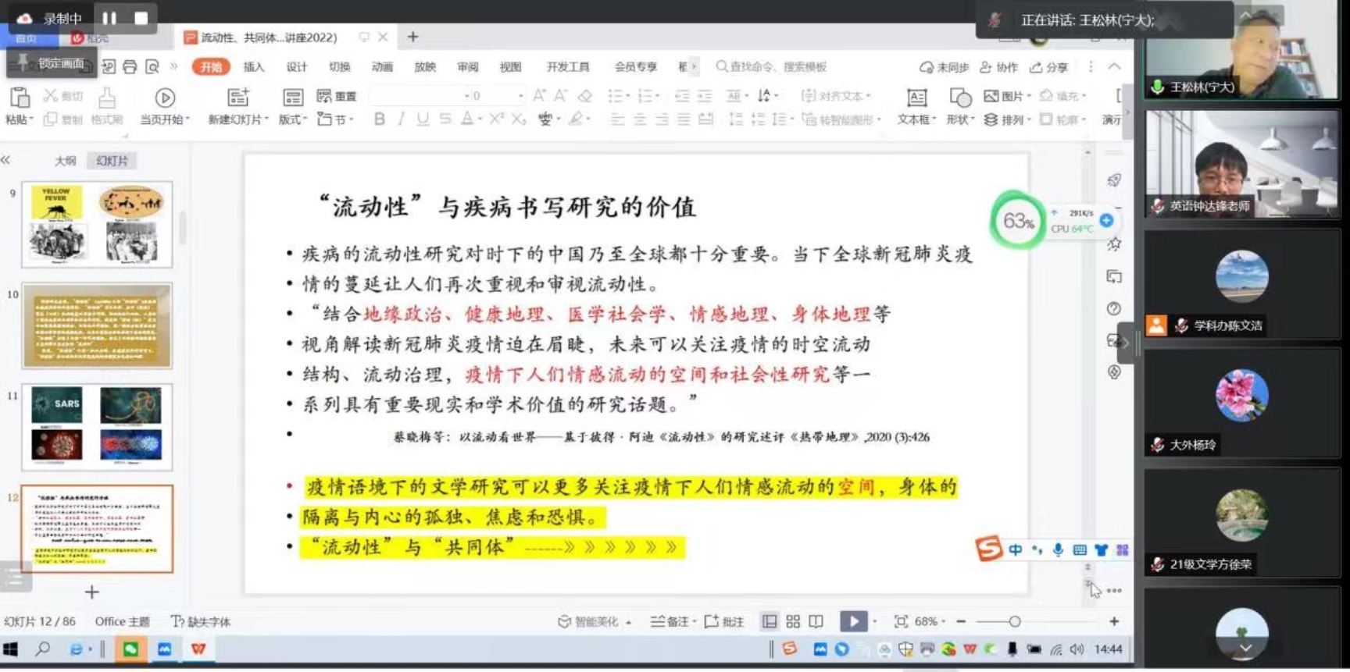The height and width of the screenshot is (672, 1350).
Task: Click the zoom out minus icon
Action: coord(961,621)
